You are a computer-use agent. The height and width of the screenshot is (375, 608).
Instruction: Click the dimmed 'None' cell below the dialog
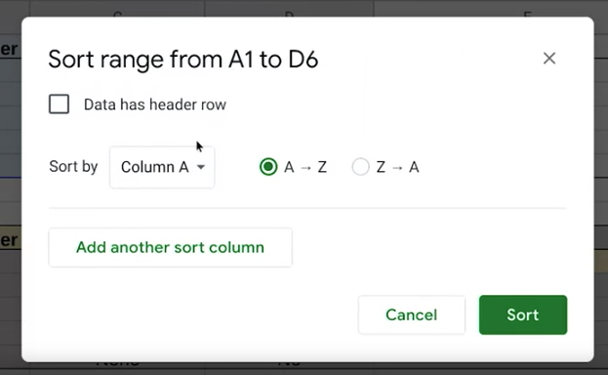(x=117, y=363)
